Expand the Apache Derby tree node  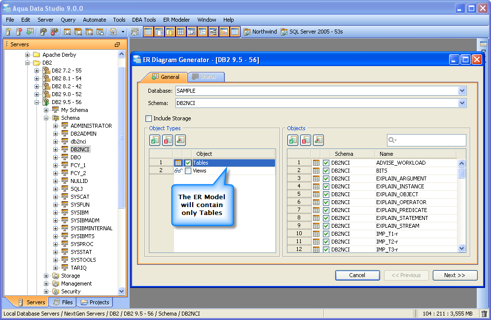pyautogui.click(x=27, y=55)
